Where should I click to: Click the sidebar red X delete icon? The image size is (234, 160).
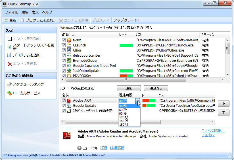10,64
